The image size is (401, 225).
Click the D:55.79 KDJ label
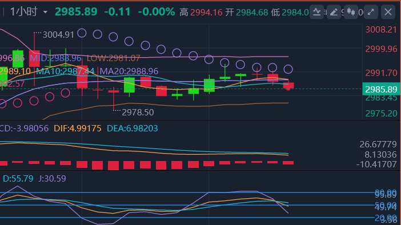[x=18, y=179]
